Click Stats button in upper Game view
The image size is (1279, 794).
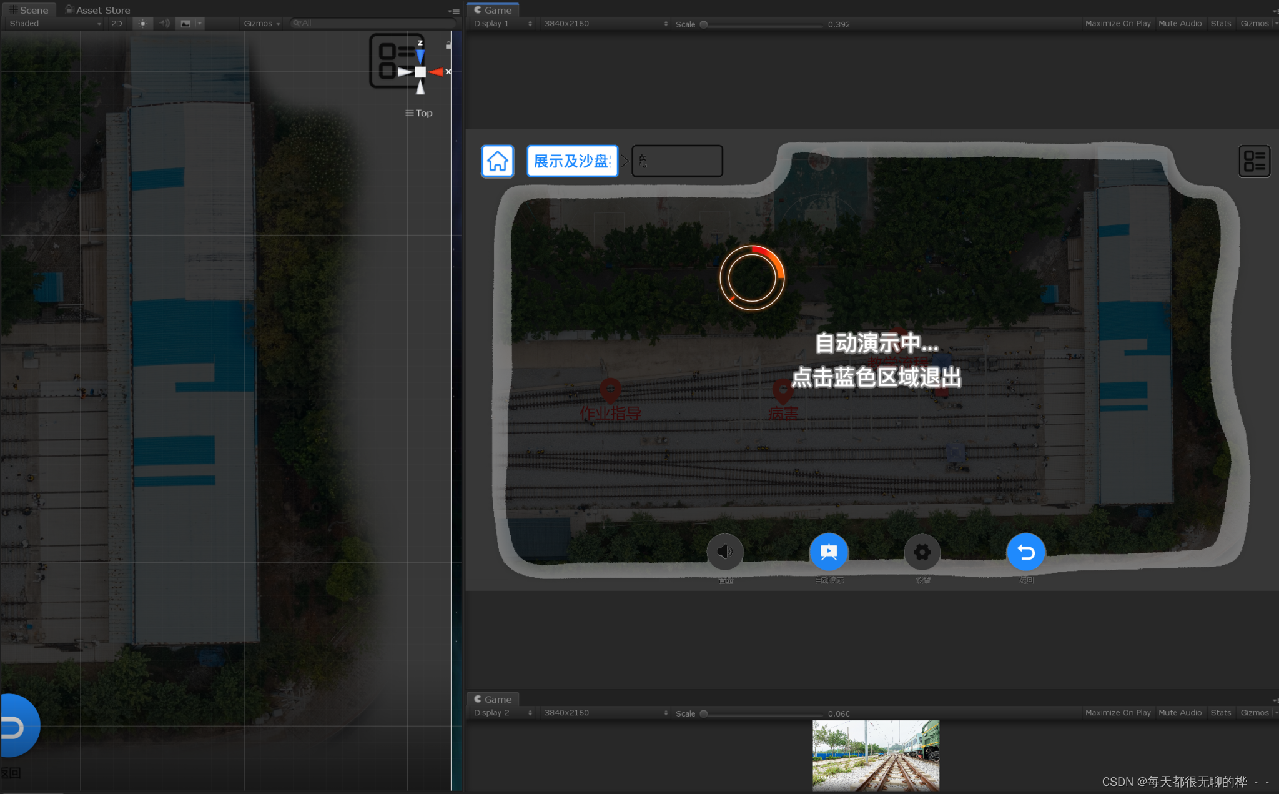(x=1220, y=24)
